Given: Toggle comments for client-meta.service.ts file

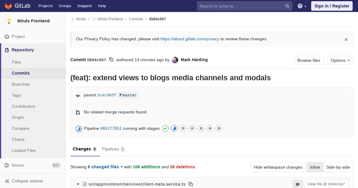Looking at the screenshot, I should pyautogui.click(x=297, y=184).
